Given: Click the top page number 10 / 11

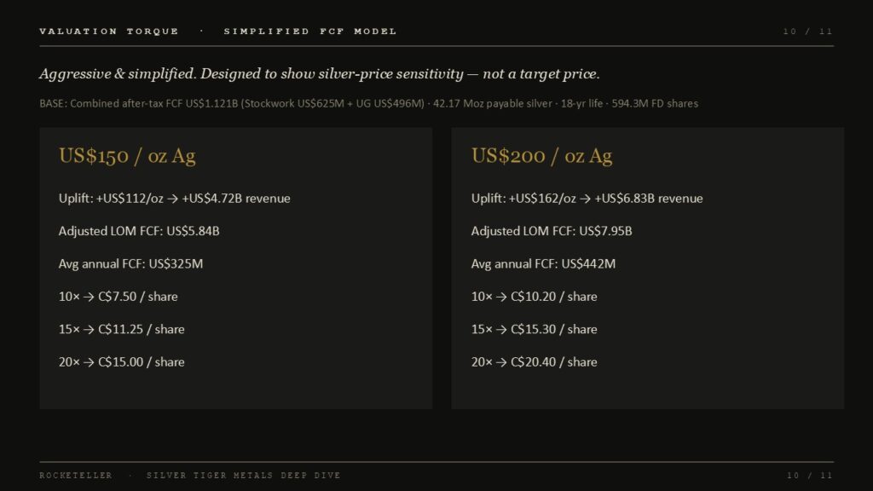Looking at the screenshot, I should [808, 32].
